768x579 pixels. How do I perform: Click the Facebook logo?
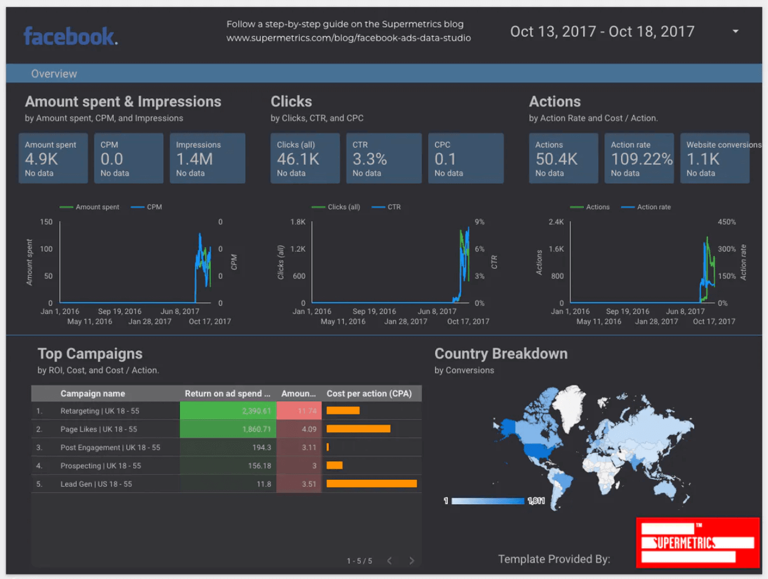[70, 37]
